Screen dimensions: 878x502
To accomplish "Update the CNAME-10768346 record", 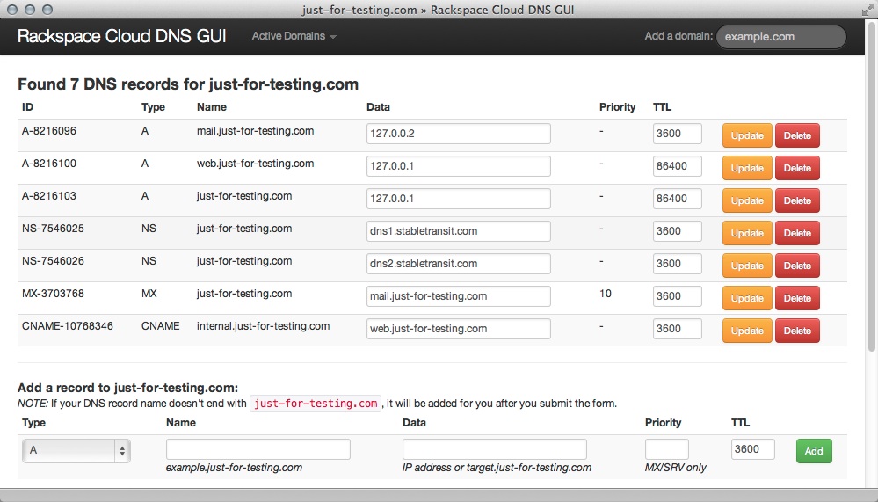I will click(x=747, y=331).
